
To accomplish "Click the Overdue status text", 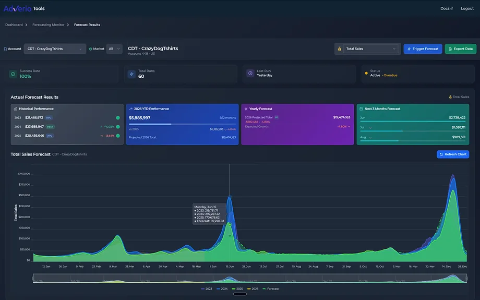I will (390, 75).
